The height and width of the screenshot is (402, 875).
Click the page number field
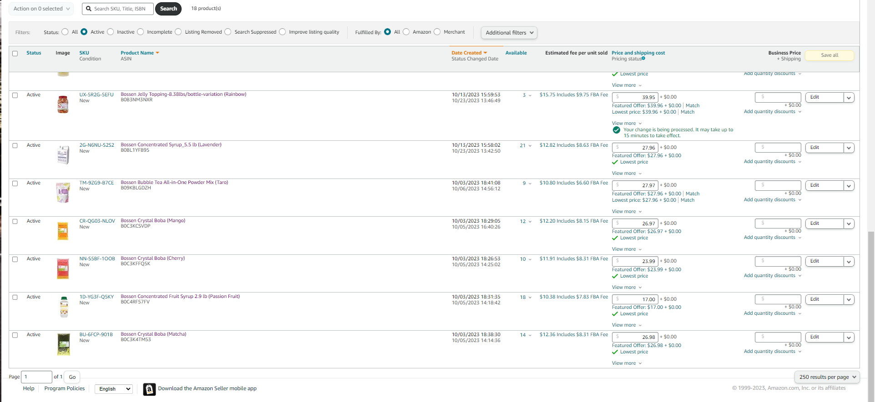click(36, 377)
